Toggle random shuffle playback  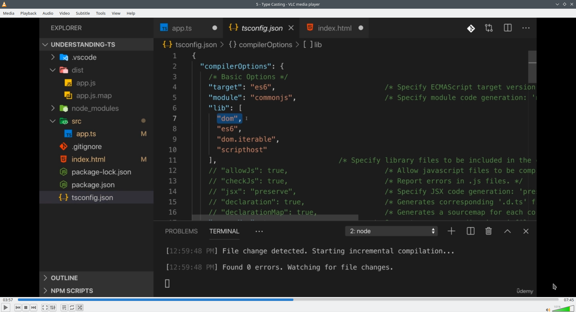(80, 308)
